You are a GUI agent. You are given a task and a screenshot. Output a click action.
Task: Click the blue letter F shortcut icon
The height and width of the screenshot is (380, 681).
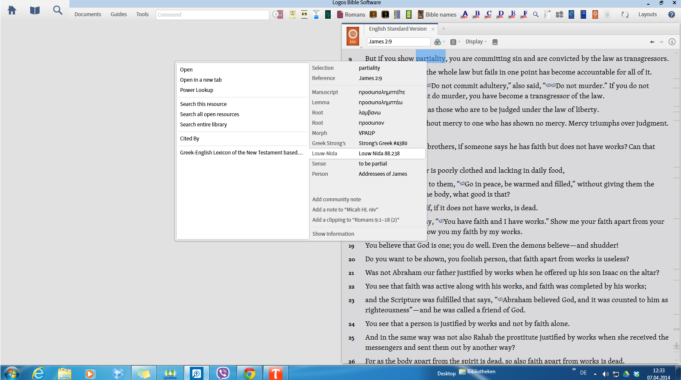point(524,14)
